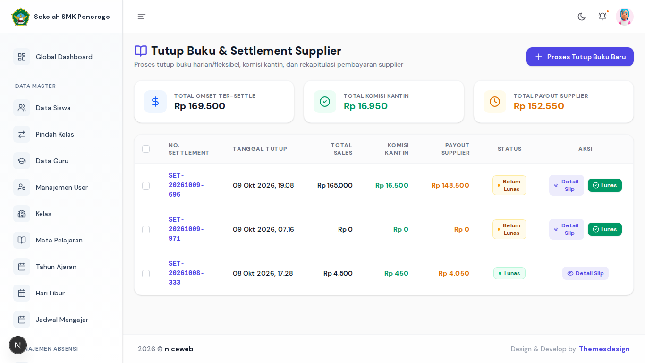The width and height of the screenshot is (645, 363).
Task: Select the Rp 148.500 payout value
Action: pyautogui.click(x=450, y=185)
